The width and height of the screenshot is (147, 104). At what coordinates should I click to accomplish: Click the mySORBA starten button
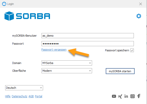coord(120,71)
